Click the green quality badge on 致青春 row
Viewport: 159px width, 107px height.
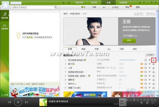[x=142, y=76]
